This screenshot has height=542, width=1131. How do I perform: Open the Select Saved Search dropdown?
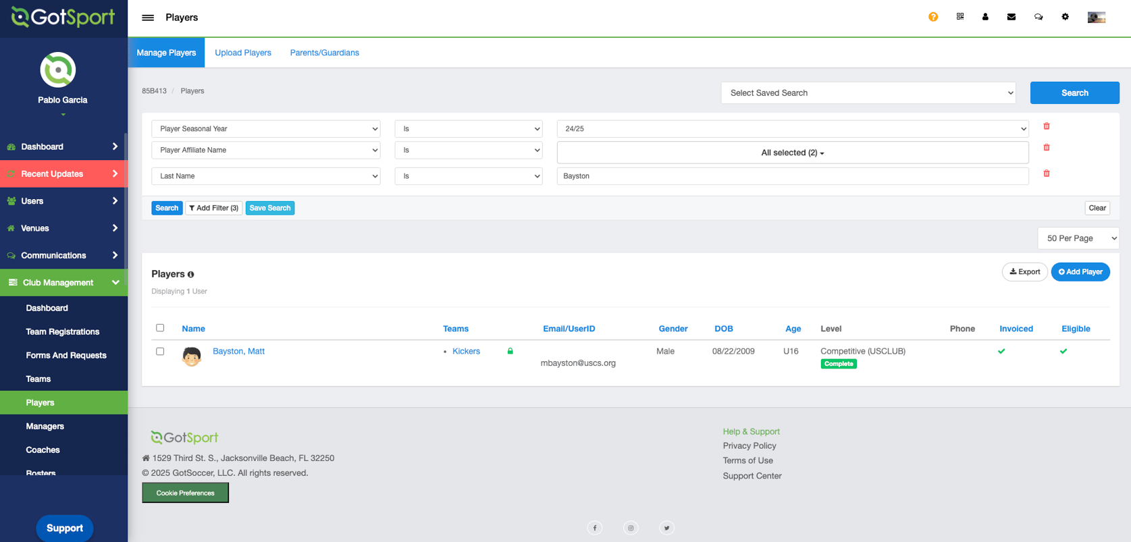[868, 93]
